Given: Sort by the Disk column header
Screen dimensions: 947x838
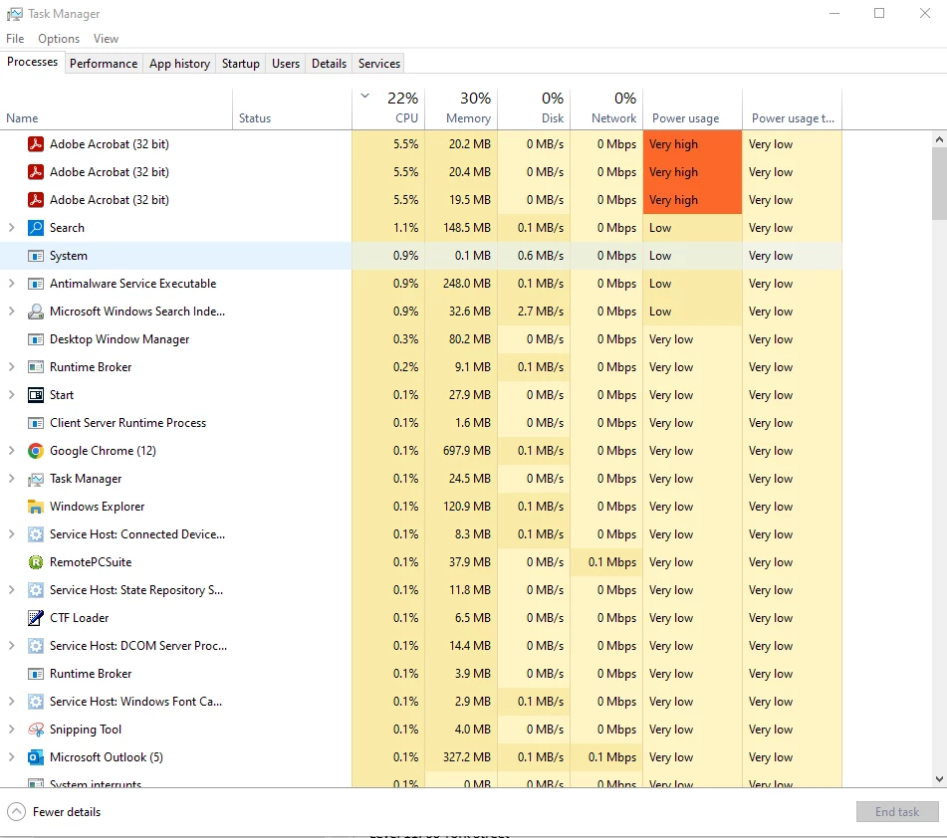Looking at the screenshot, I should pyautogui.click(x=534, y=108).
